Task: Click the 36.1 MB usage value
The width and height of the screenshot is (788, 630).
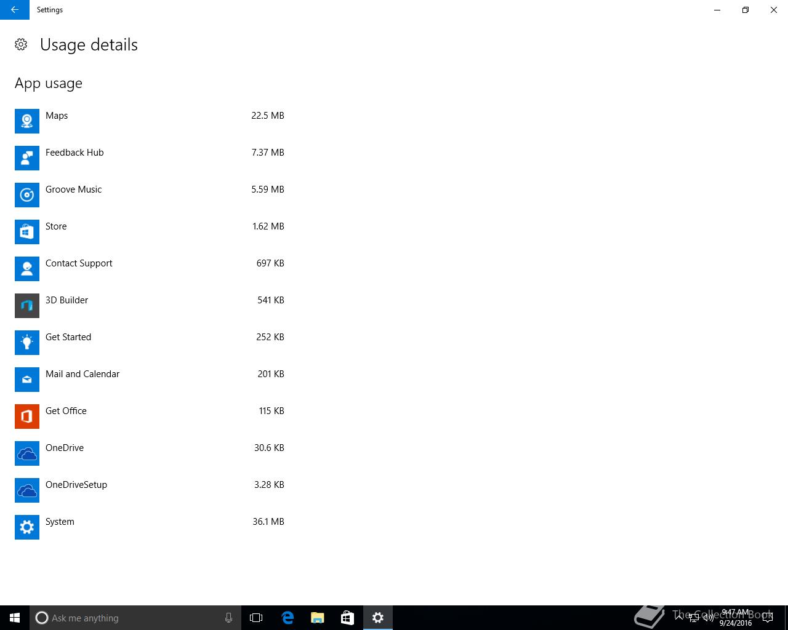Action: tap(268, 522)
